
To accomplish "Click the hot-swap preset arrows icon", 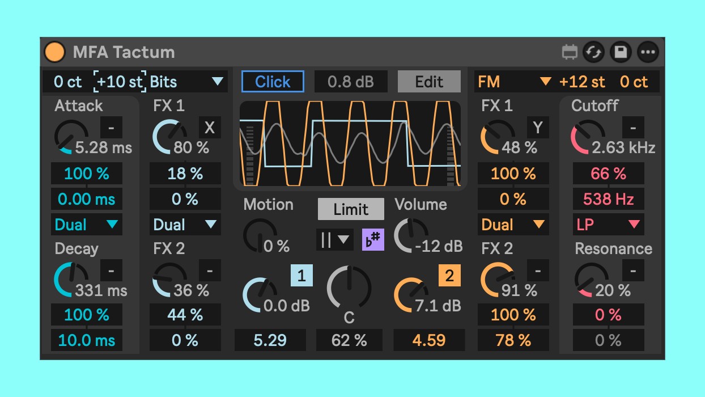I will (594, 52).
